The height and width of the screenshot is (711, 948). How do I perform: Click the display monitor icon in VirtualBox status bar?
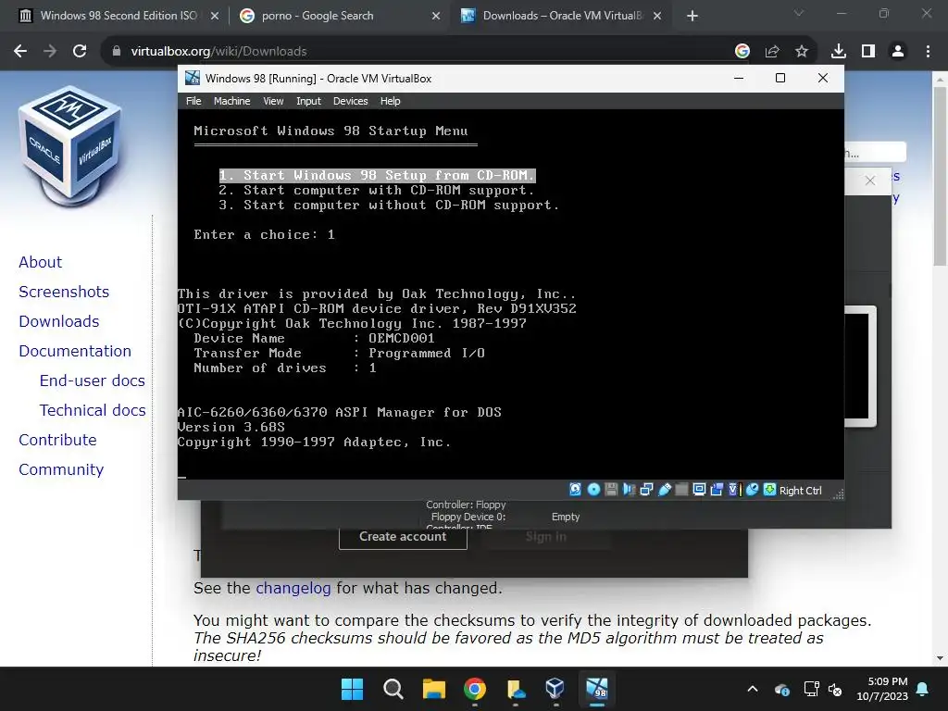click(x=699, y=490)
